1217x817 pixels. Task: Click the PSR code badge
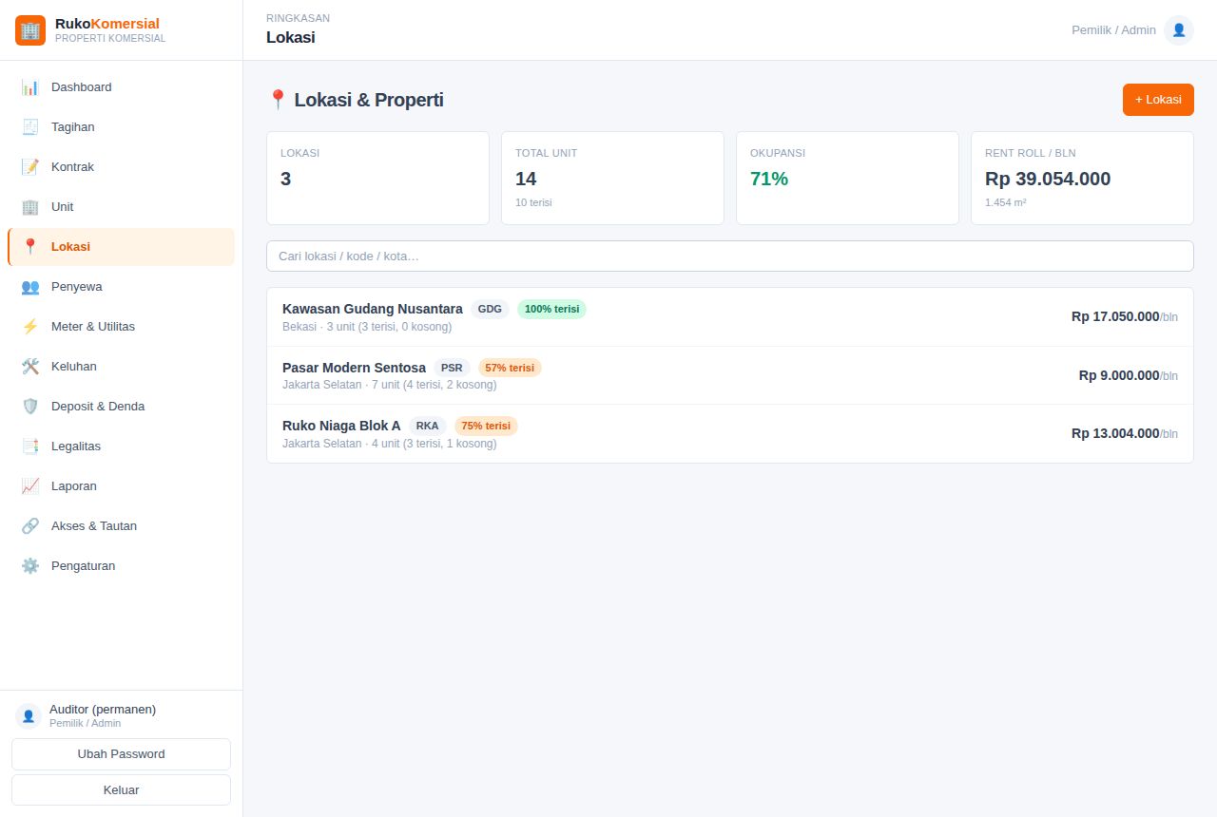tap(452, 368)
